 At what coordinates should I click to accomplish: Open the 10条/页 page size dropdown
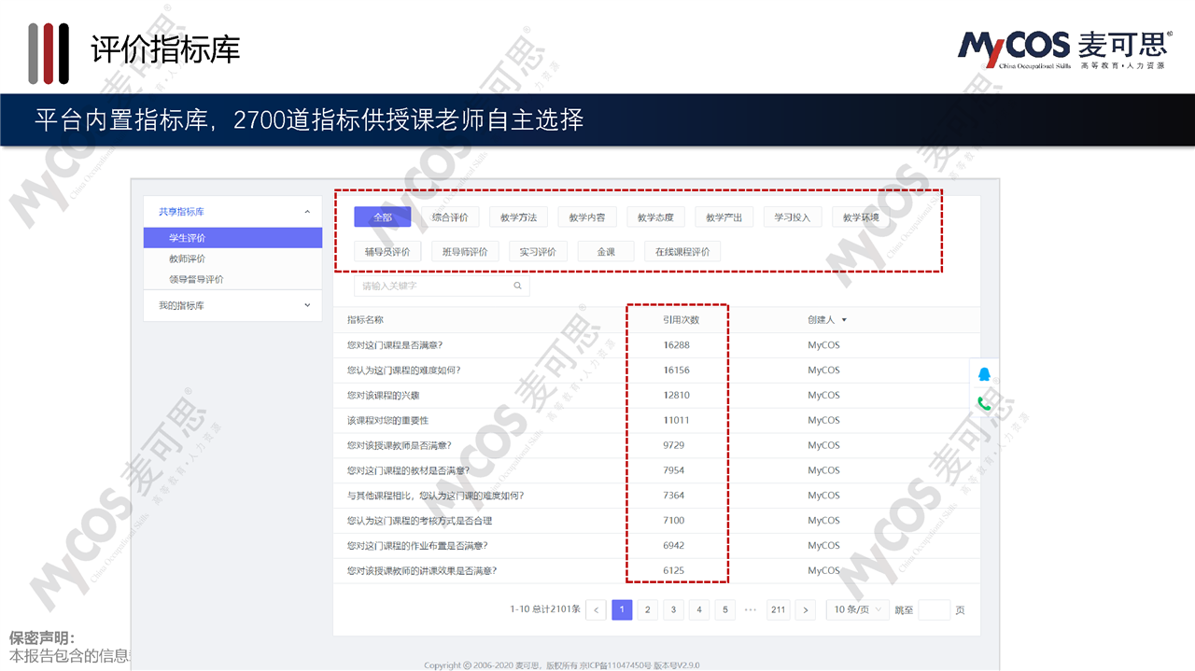coord(856,610)
